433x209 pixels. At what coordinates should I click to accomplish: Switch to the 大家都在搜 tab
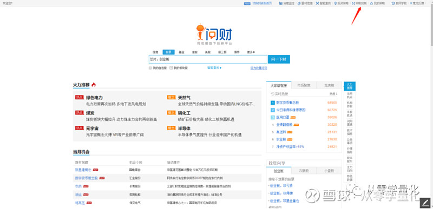279,85
